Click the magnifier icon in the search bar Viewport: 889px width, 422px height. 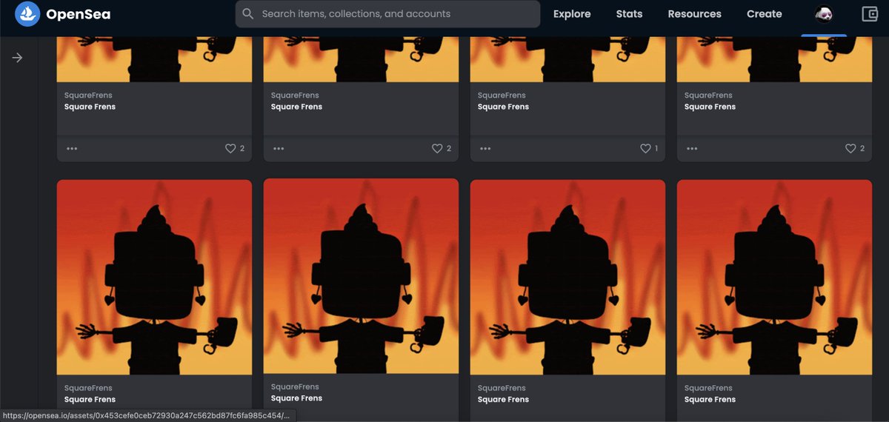[248, 14]
